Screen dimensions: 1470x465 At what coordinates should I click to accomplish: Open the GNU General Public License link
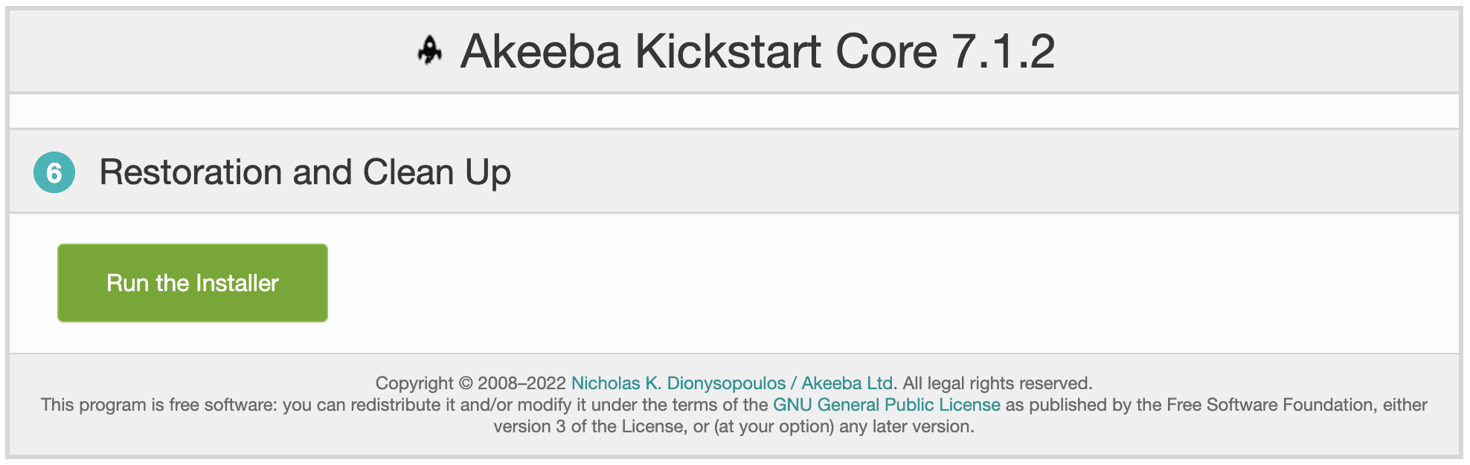[885, 406]
